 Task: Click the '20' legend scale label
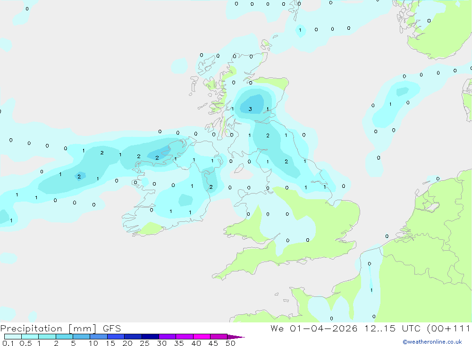click(x=127, y=343)
